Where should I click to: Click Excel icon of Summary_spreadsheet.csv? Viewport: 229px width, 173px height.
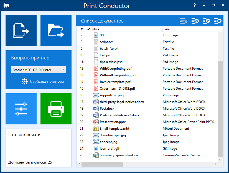(x=96, y=155)
